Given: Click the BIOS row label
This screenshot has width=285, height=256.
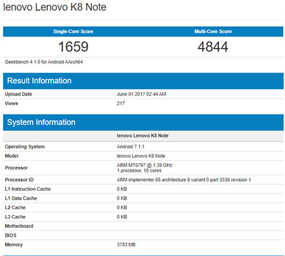Looking at the screenshot, I should pos(10,236).
